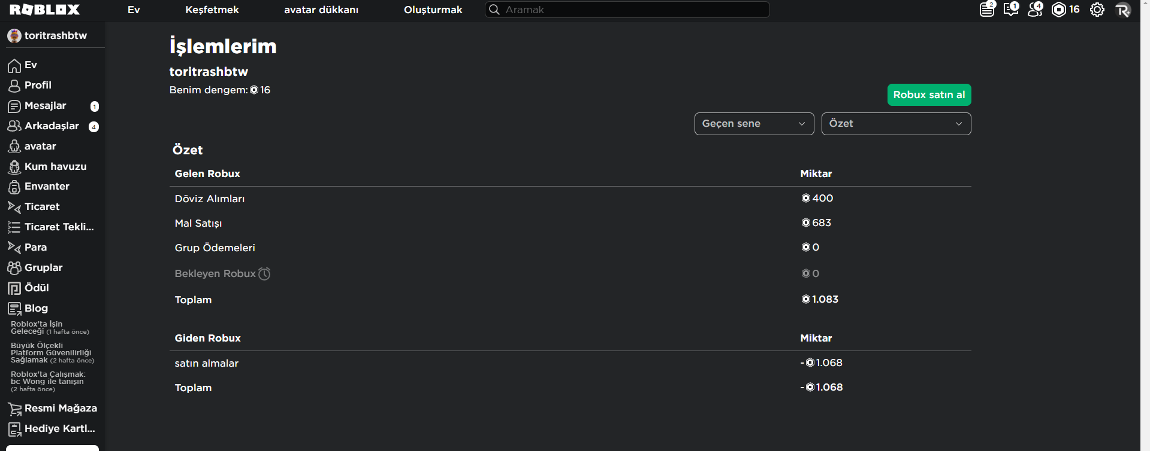Viewport: 1150px width, 451px height.
Task: Click the page vertical scrollbar
Action: click(x=1145, y=225)
